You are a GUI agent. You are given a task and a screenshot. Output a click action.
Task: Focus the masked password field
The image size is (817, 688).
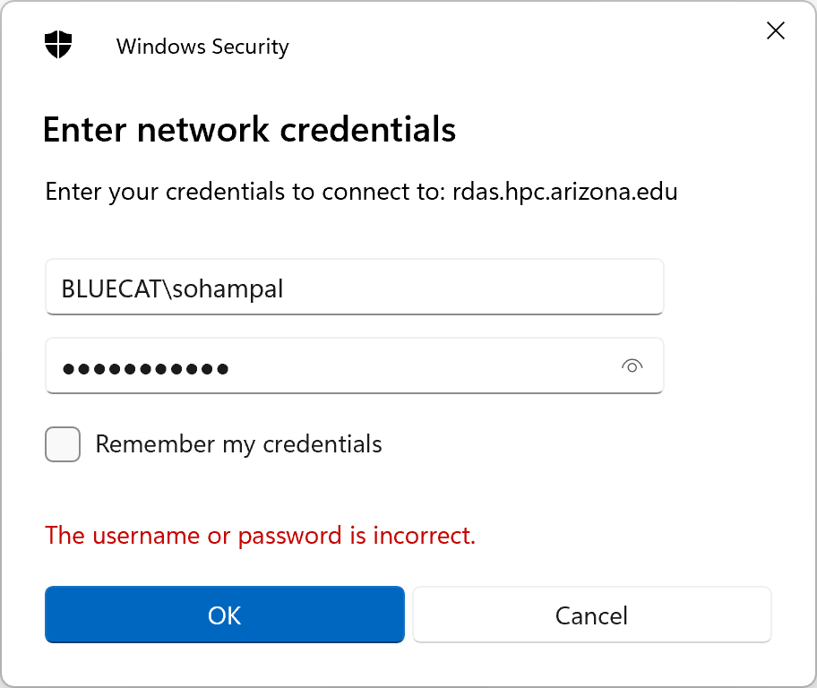pyautogui.click(x=355, y=365)
